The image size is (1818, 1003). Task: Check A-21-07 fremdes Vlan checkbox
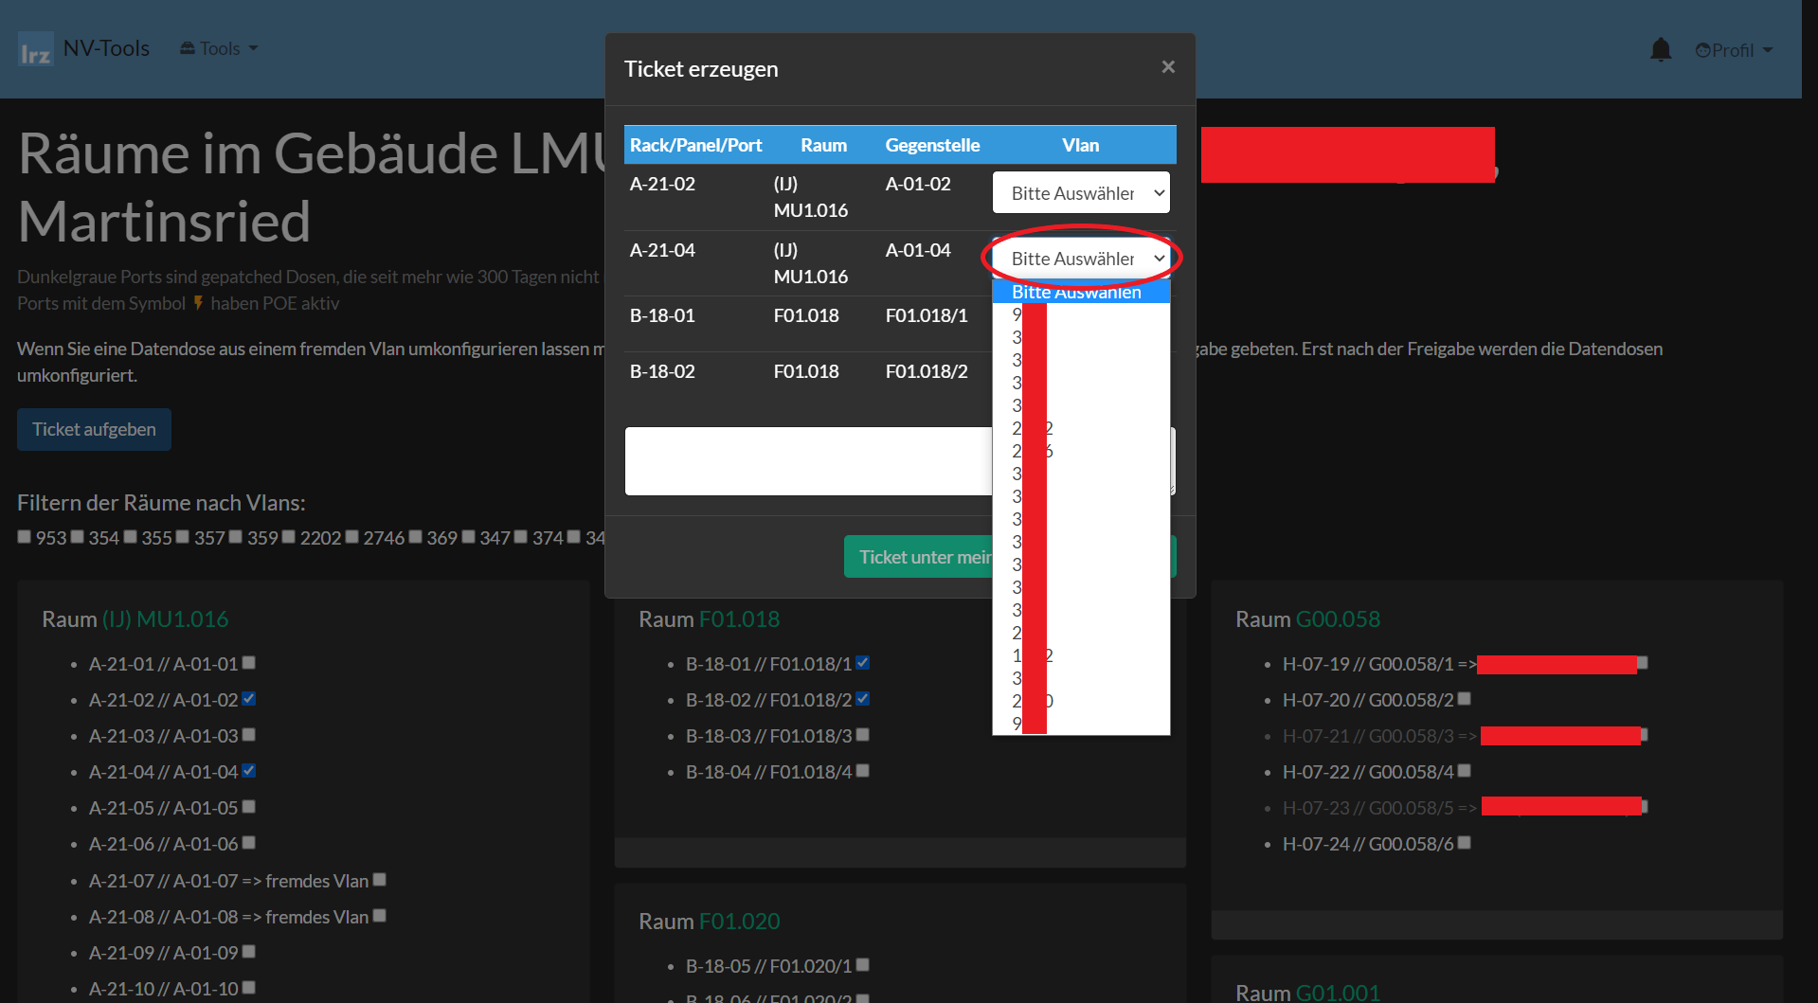tap(380, 880)
